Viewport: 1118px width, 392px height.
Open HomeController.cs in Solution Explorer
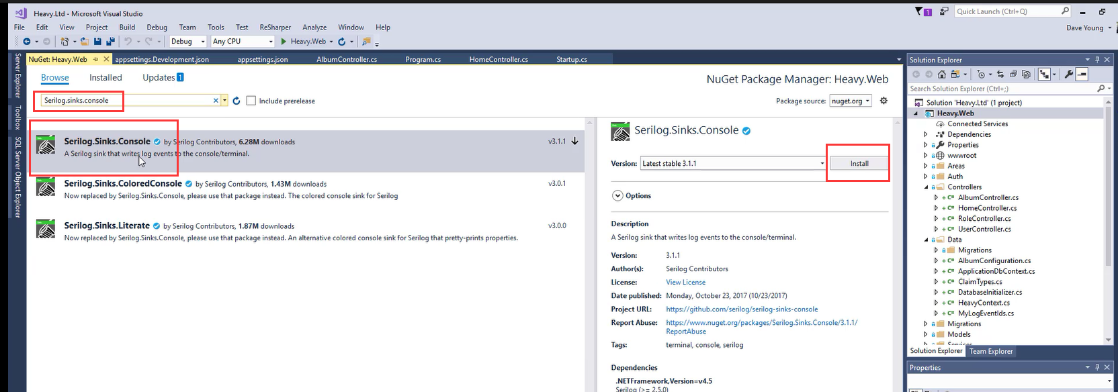coord(987,208)
